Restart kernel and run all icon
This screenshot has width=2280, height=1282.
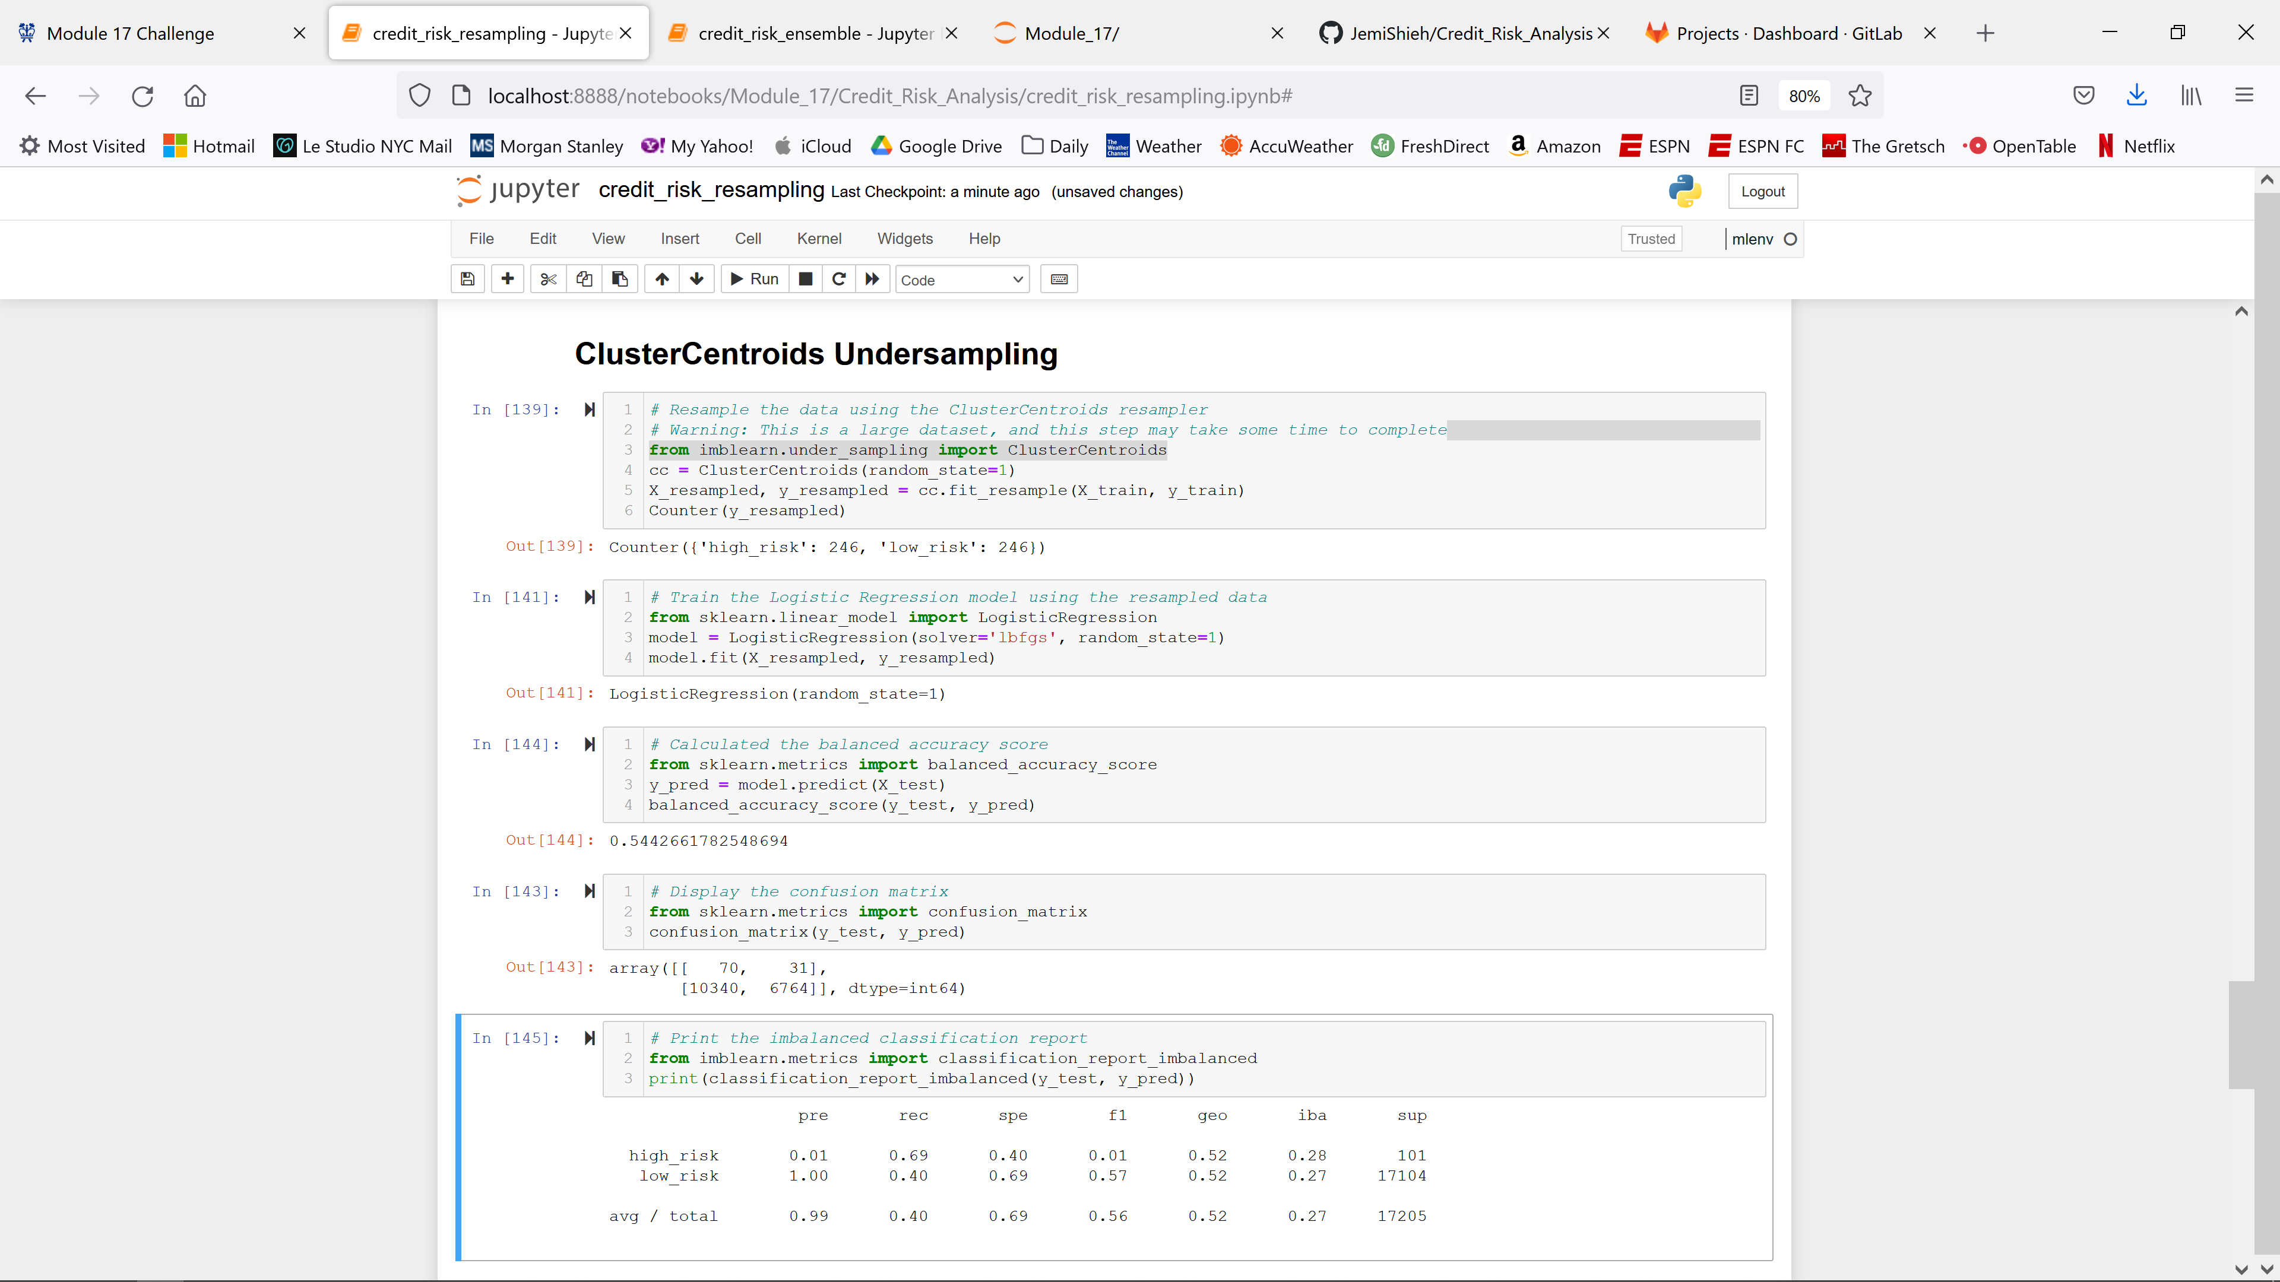pos(873,280)
